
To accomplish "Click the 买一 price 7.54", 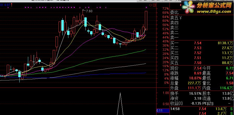I will pyautogui.click(x=198, y=43).
